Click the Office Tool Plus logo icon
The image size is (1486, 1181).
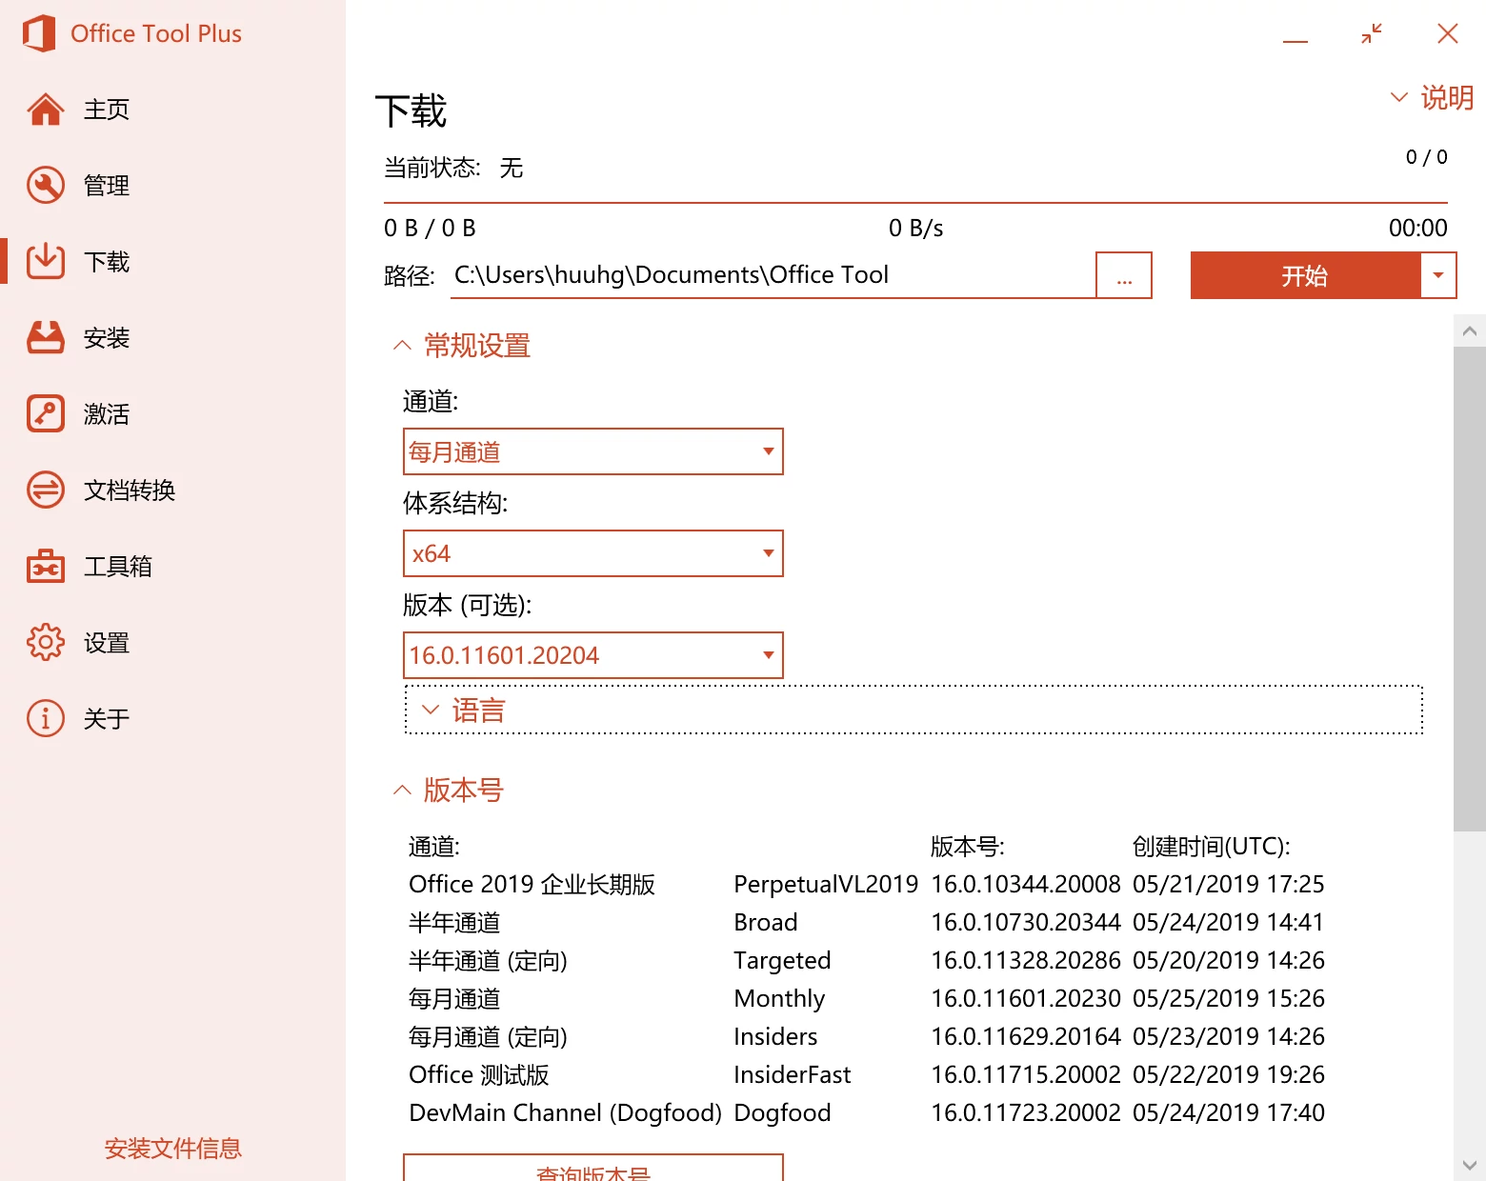click(39, 33)
